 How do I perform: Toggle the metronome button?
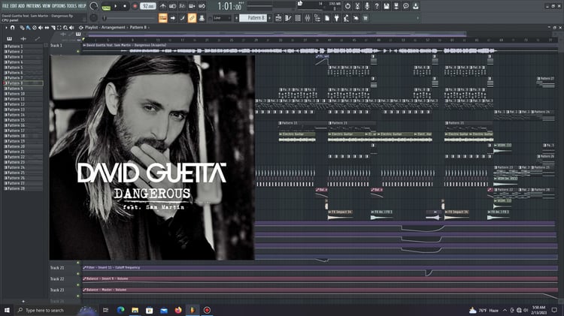click(x=163, y=6)
